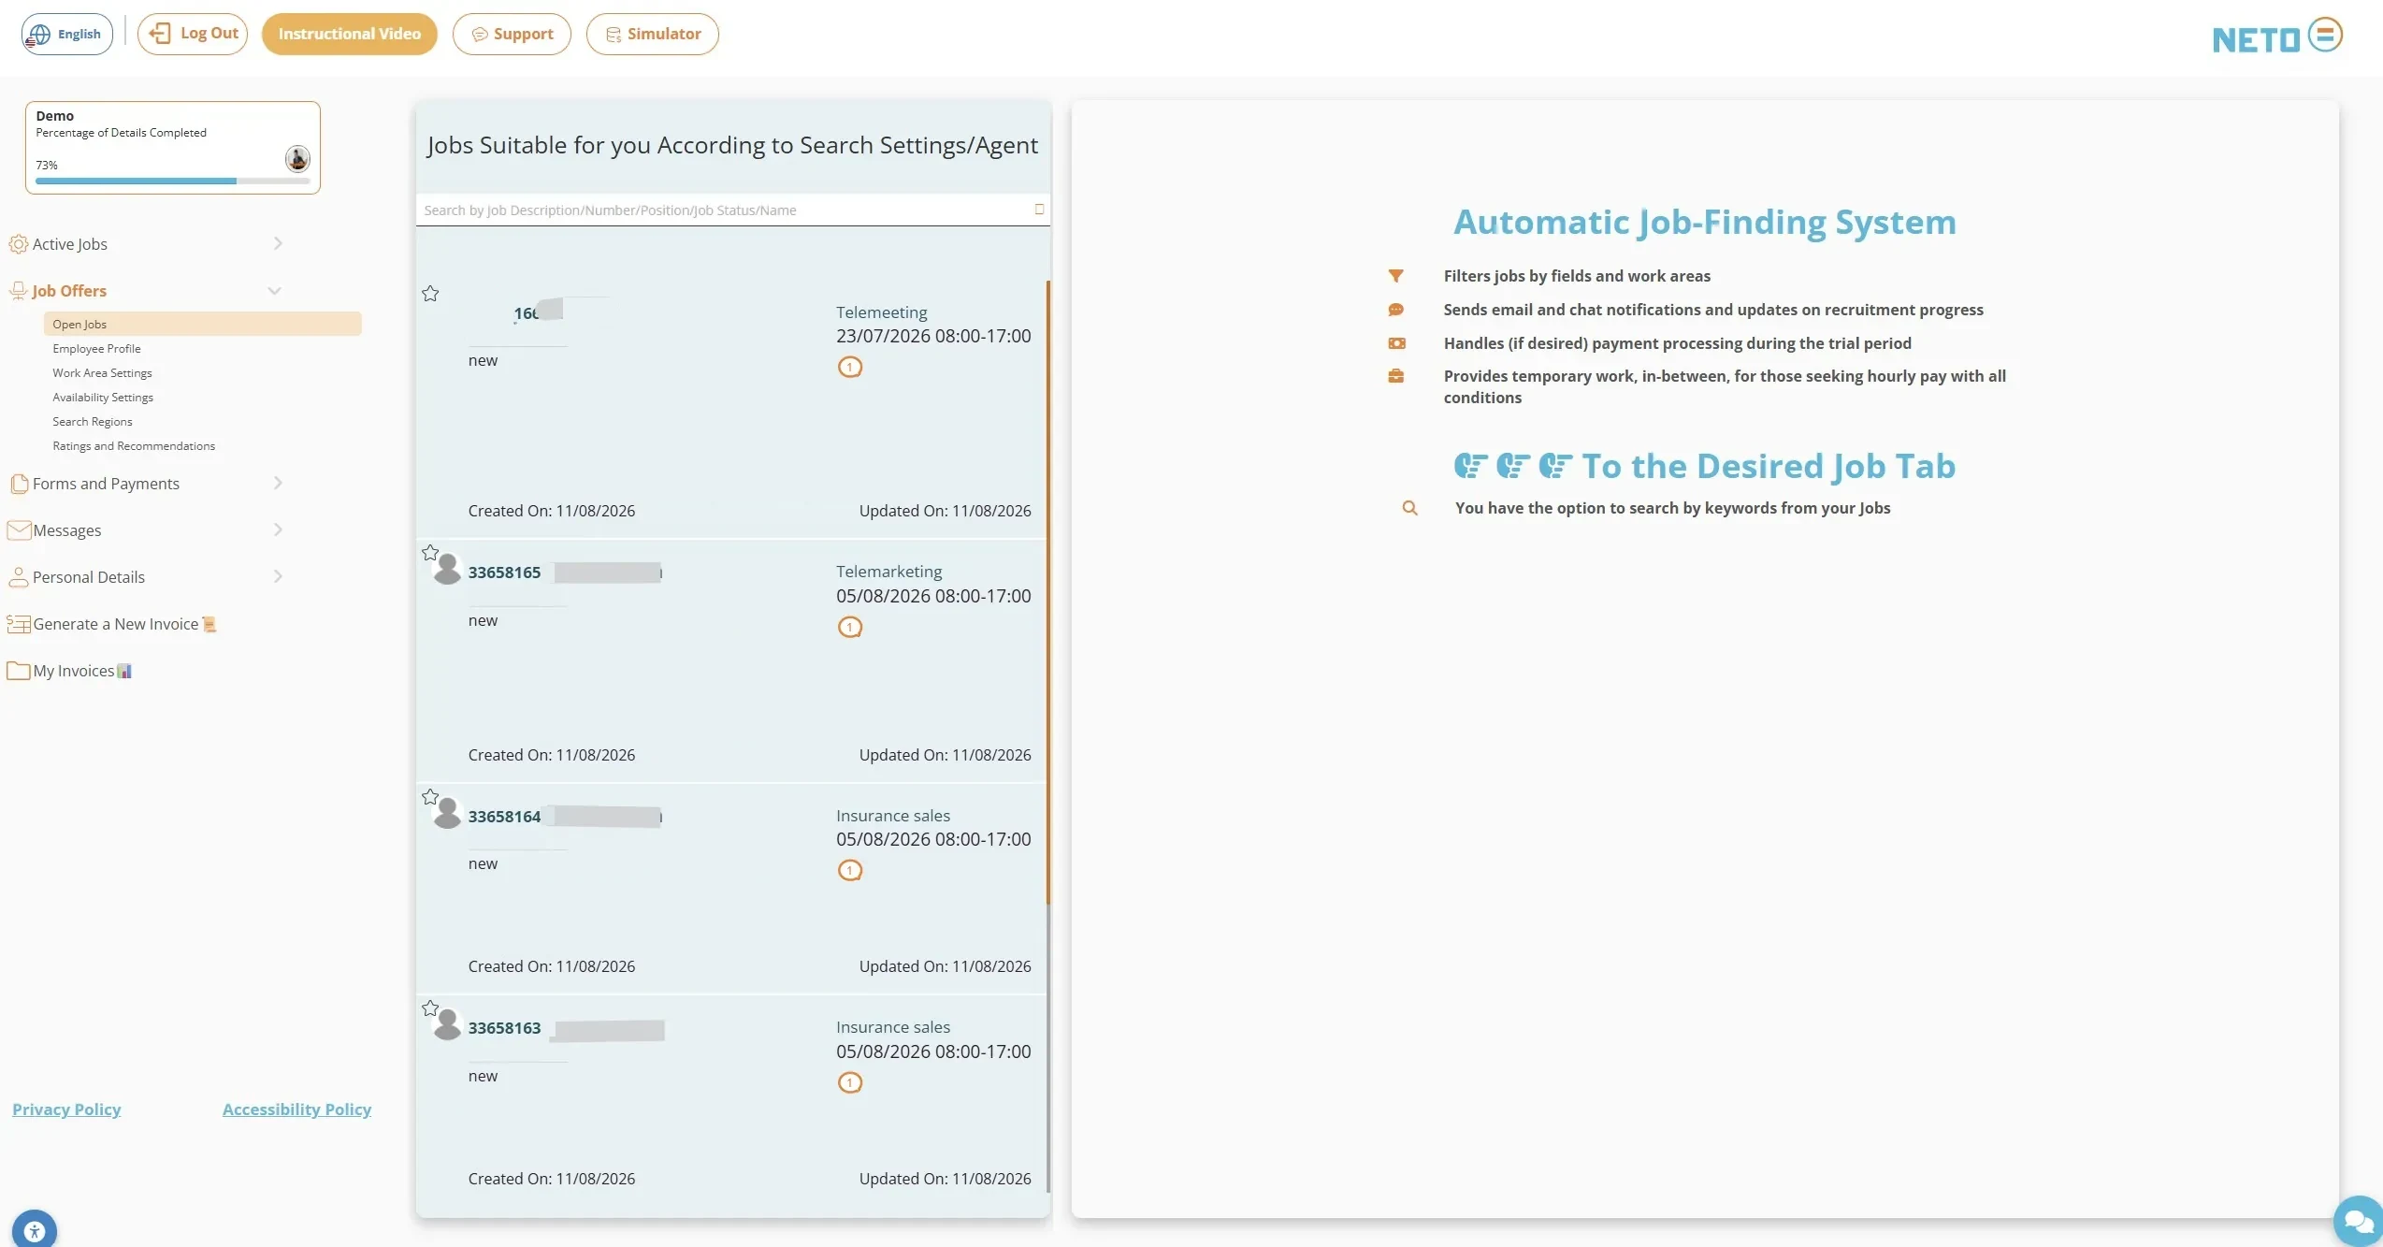Open the English language selector
Screen dimensions: 2383x1247
point(67,34)
